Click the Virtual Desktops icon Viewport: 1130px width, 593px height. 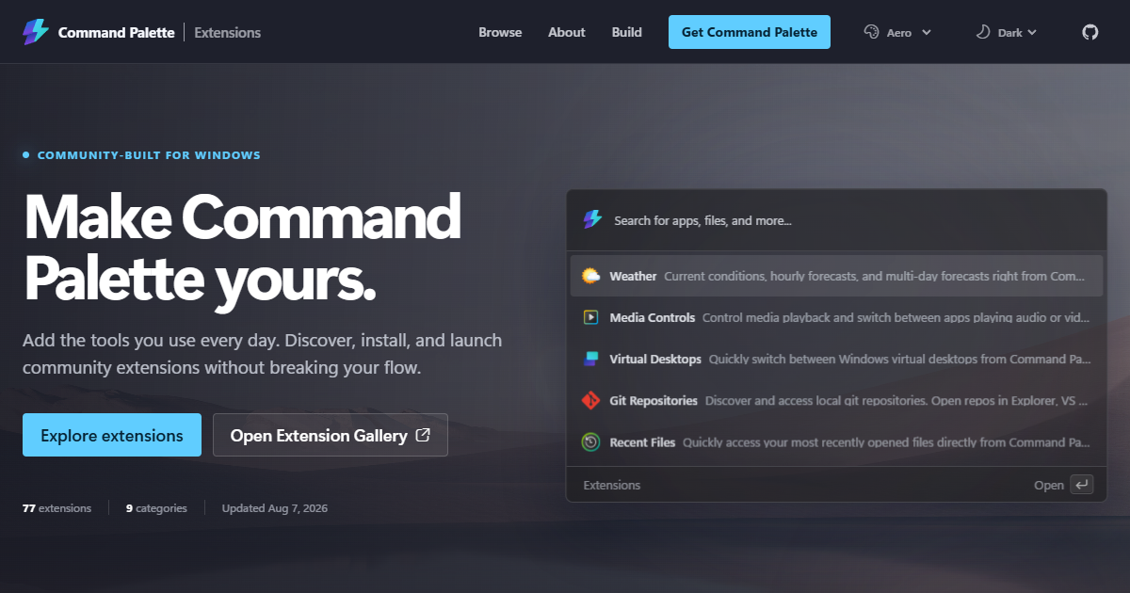[x=590, y=359]
